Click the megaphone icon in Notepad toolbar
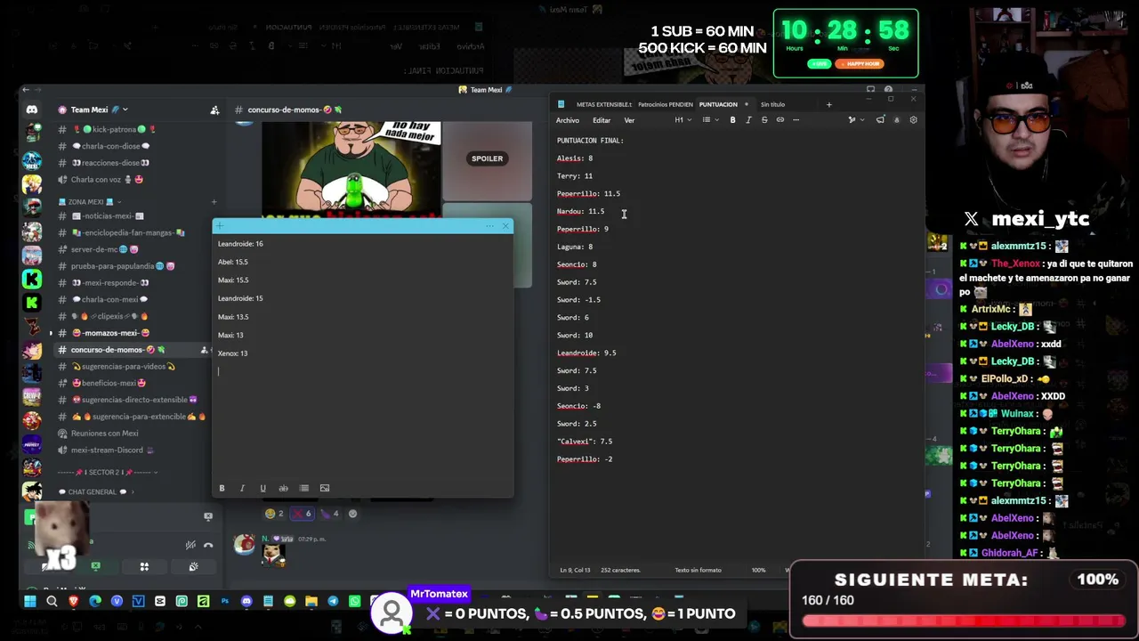The image size is (1139, 641). tap(880, 120)
